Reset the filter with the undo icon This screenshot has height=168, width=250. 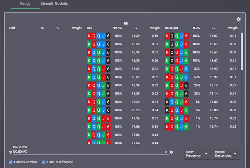(x=10, y=152)
